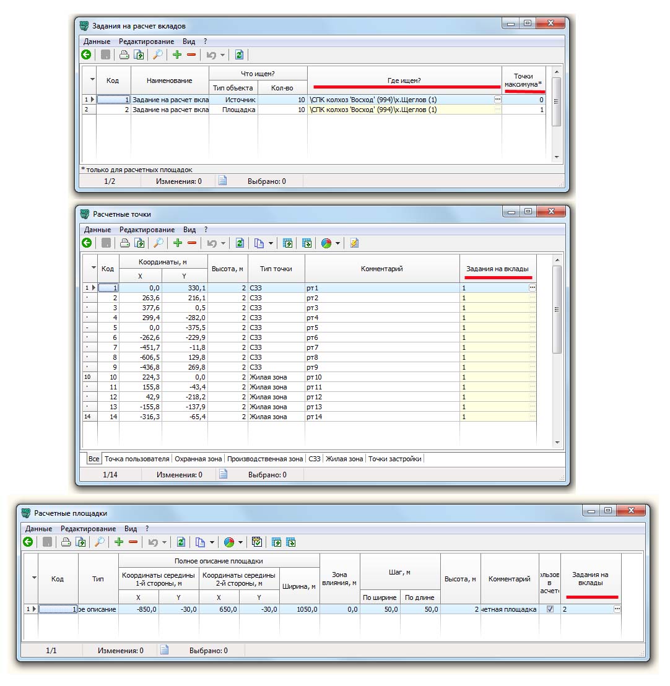Click refresh icon in Задания на расчет вкладов toolbar
This screenshot has height=686, width=670.
coord(239,54)
